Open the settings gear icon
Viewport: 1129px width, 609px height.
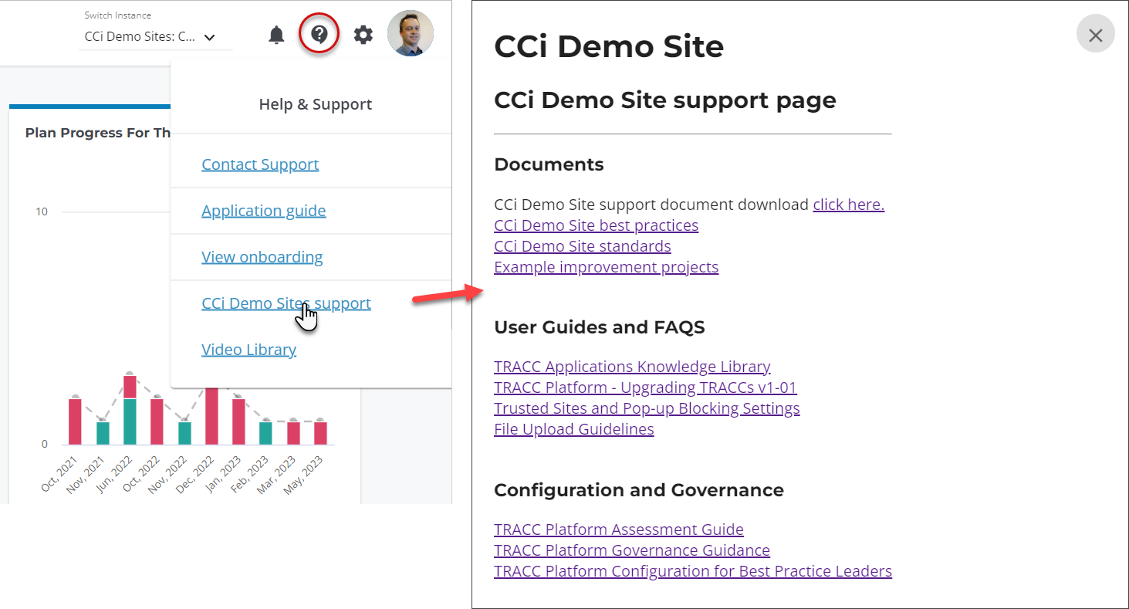click(363, 35)
